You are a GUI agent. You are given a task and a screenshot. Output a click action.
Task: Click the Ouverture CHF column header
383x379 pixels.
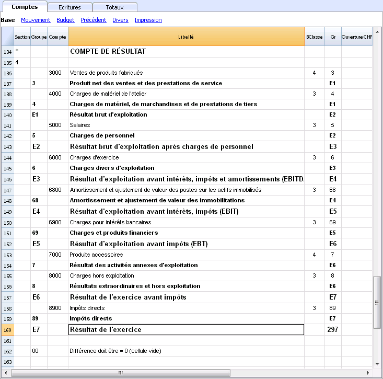pyautogui.click(x=357, y=37)
